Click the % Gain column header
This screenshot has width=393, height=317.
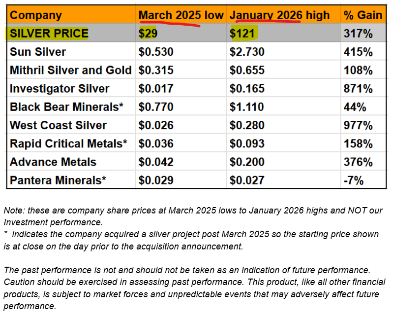click(363, 15)
